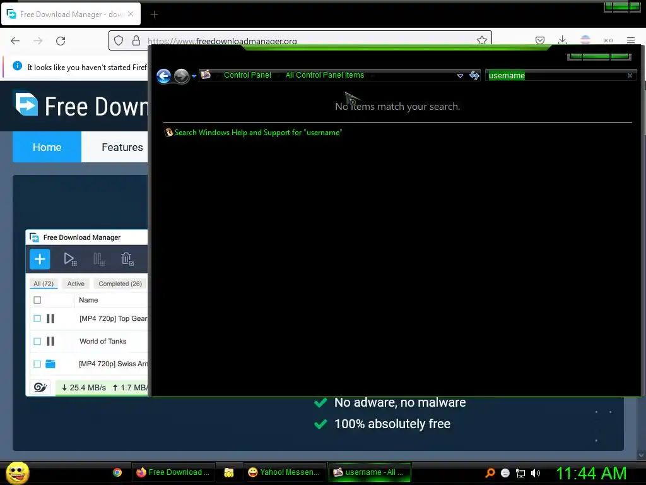This screenshot has width=646, height=485.
Task: Open the Home tab on website
Action: [47, 147]
